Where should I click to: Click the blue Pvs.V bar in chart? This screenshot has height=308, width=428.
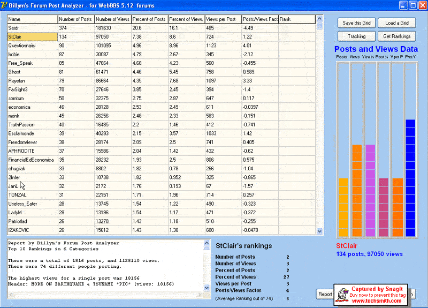click(410, 178)
